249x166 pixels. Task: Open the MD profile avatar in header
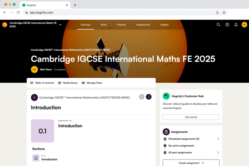click(244, 25)
